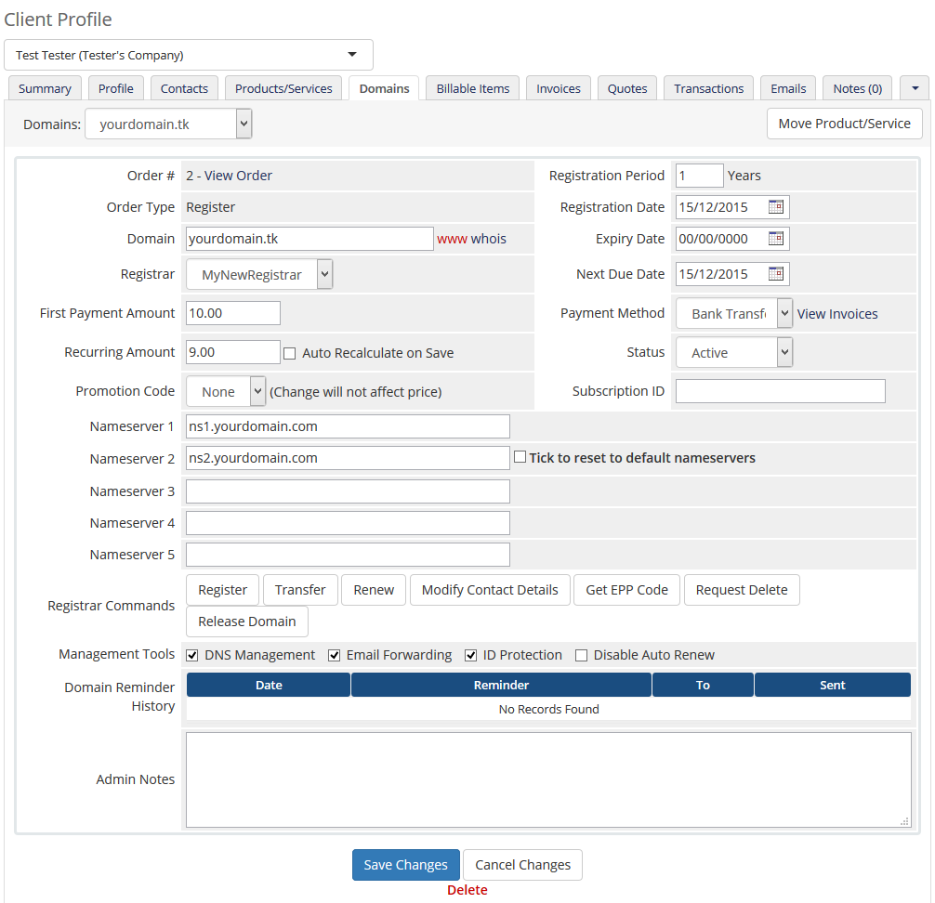
Task: Uncheck ID Protection option
Action: pos(471,655)
